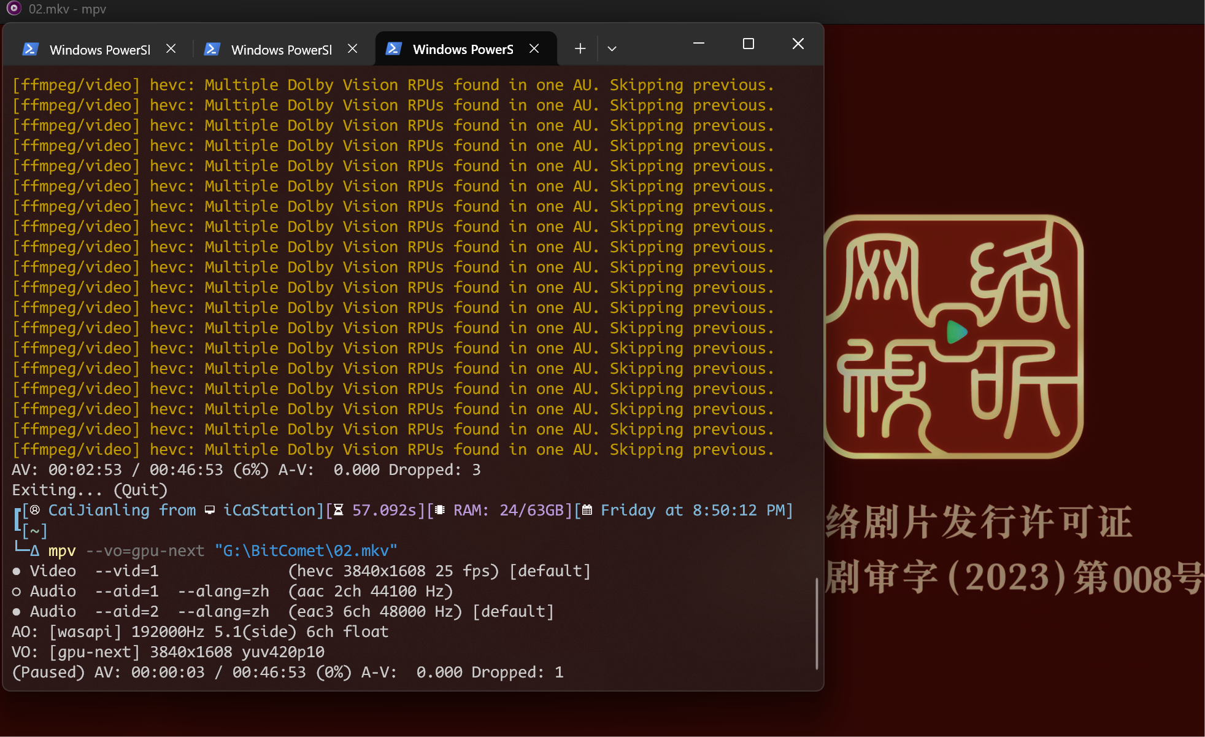Click the Audio --aid=2 eac3 track line
The height and width of the screenshot is (737, 1205).
click(283, 611)
